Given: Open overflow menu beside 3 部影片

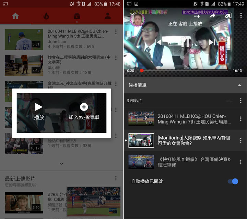Looking at the screenshot, I should coord(241,101).
